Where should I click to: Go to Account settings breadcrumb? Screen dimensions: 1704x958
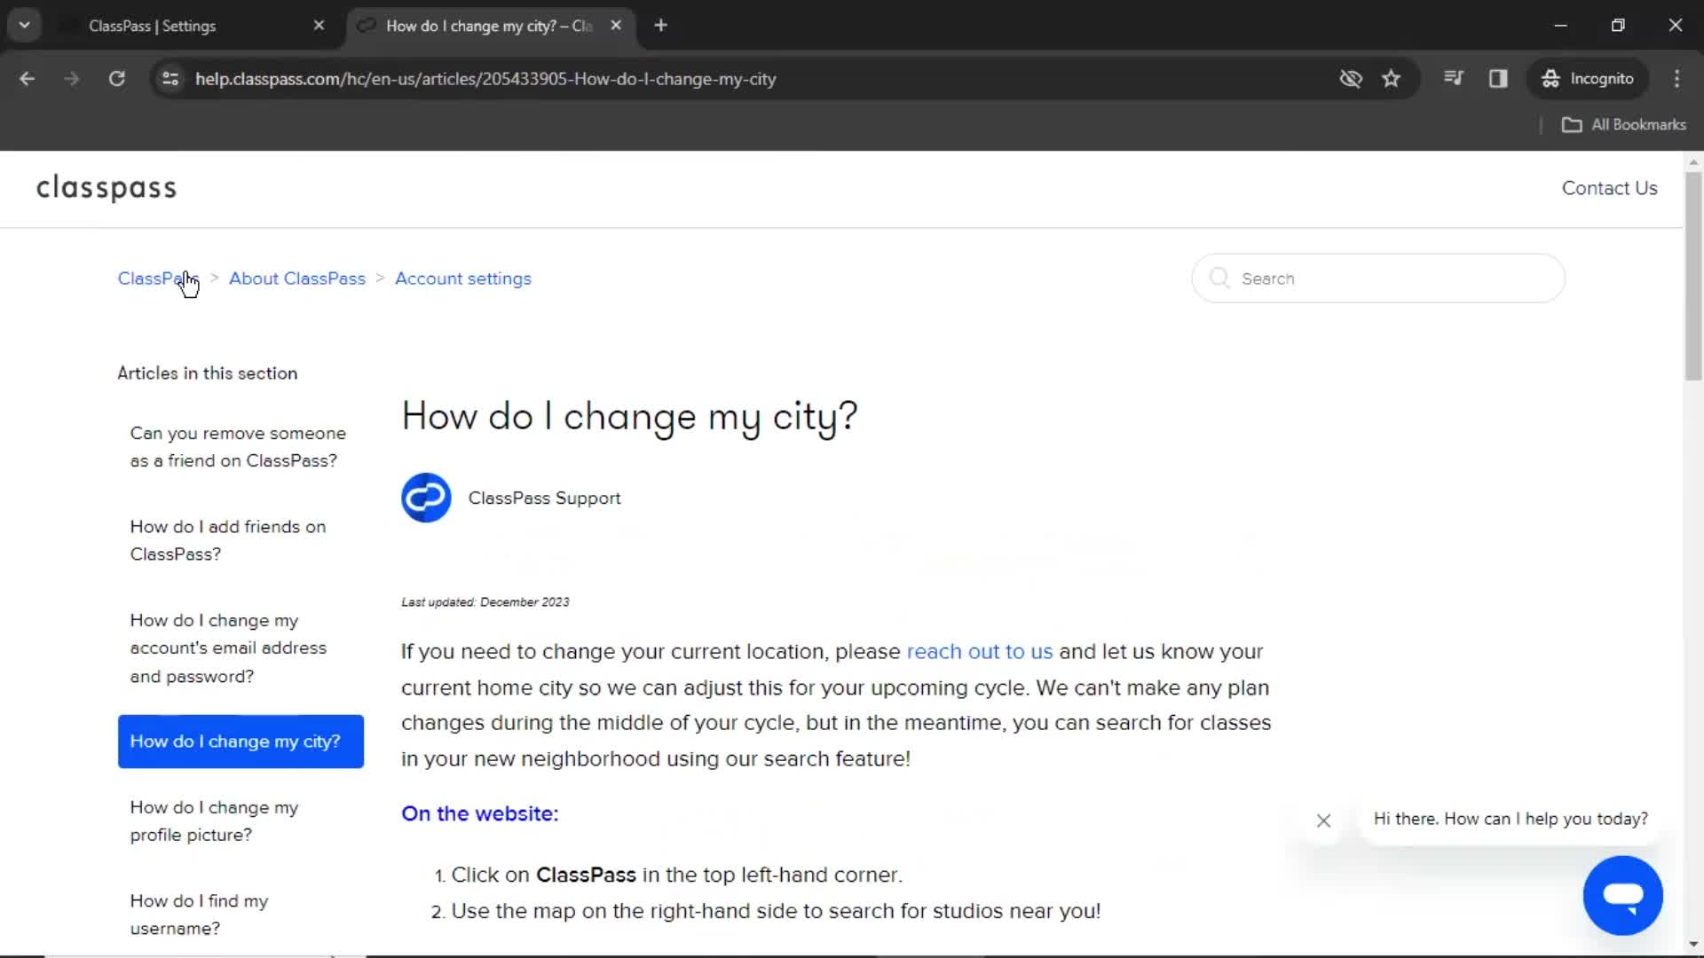click(463, 279)
